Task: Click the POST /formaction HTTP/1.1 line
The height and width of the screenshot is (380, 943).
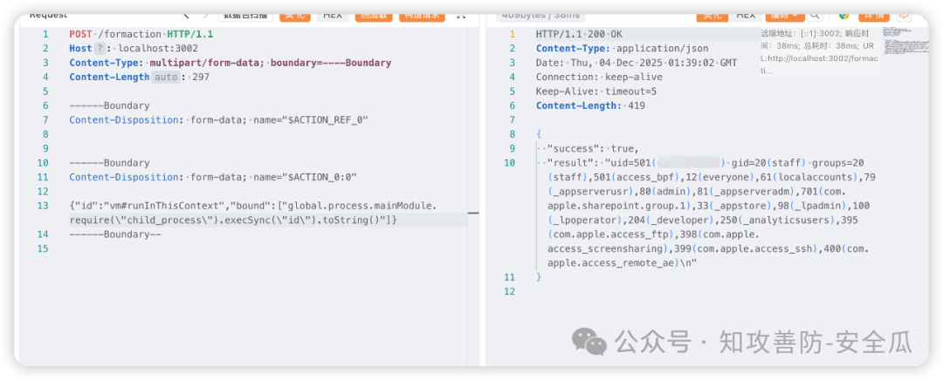Action: point(141,34)
